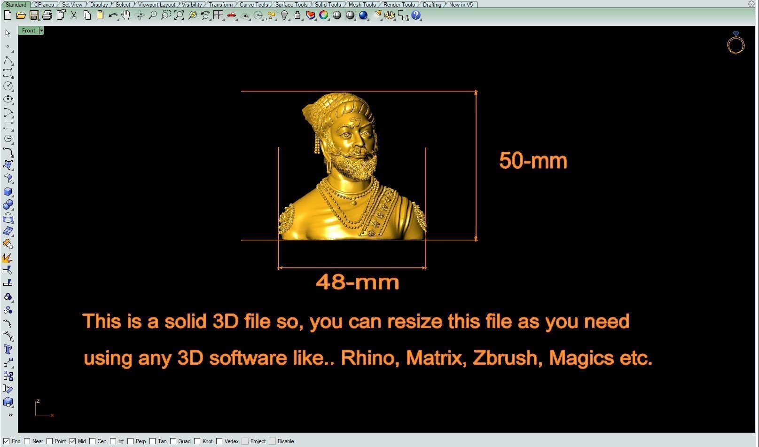
Task: Select the Box solid tool in sidebar
Action: pos(8,192)
